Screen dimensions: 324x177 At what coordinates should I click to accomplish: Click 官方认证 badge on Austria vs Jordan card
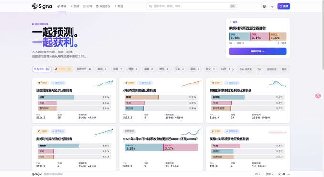[x=58, y=131]
